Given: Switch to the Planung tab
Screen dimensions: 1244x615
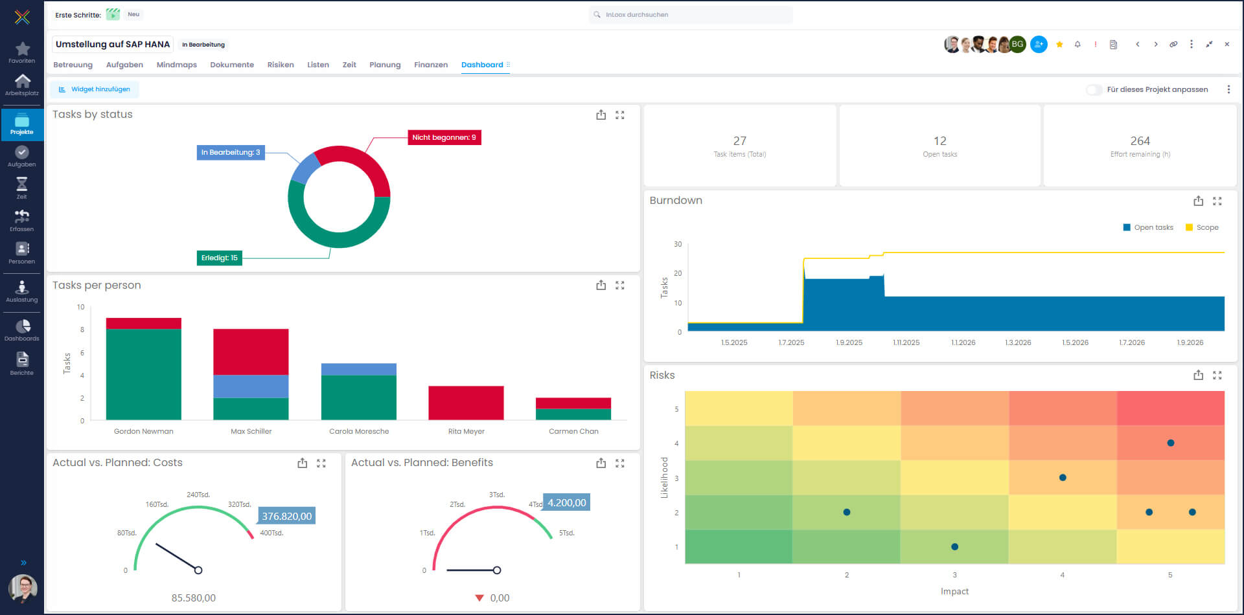Looking at the screenshot, I should [385, 65].
